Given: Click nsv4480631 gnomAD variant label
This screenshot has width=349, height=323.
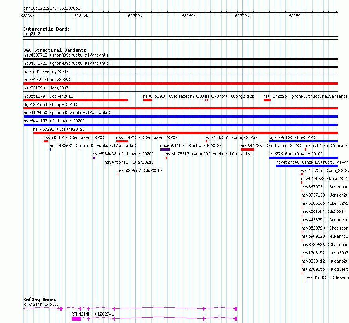Looking at the screenshot, I should pos(93,146).
